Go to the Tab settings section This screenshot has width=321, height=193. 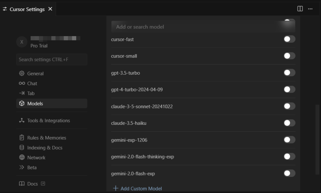52,93
